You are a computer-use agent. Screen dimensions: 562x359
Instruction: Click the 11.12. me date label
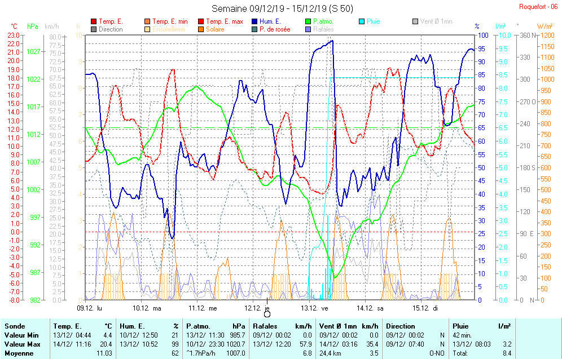click(x=203, y=308)
